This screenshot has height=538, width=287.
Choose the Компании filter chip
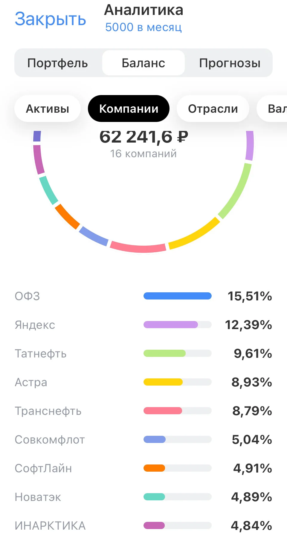[129, 108]
